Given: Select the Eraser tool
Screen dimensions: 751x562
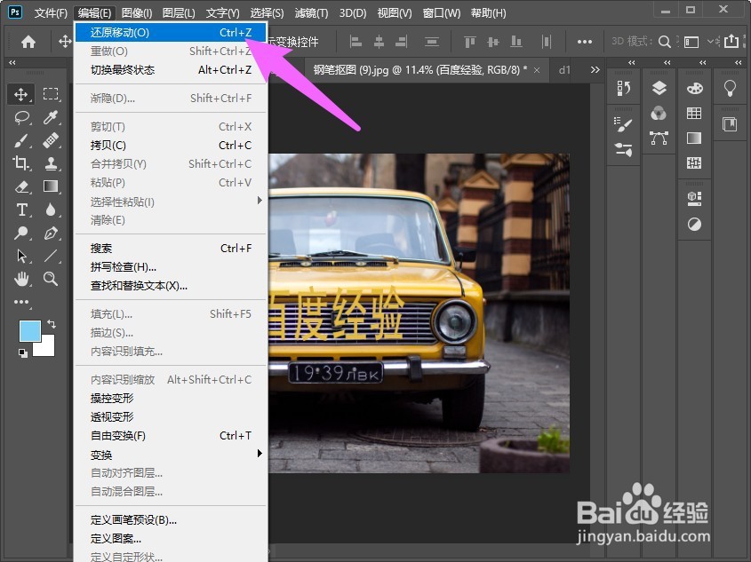Looking at the screenshot, I should coord(21,186).
